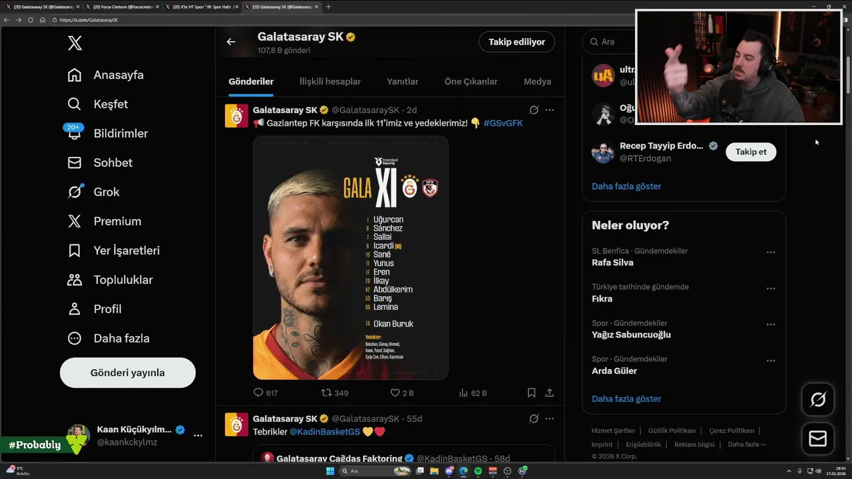Viewport: 852px width, 479px height.
Task: Open more options on lineup post
Action: click(x=549, y=110)
